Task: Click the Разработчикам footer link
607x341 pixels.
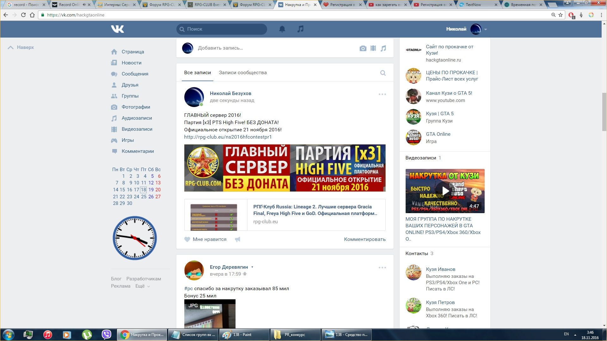Action: [144, 279]
